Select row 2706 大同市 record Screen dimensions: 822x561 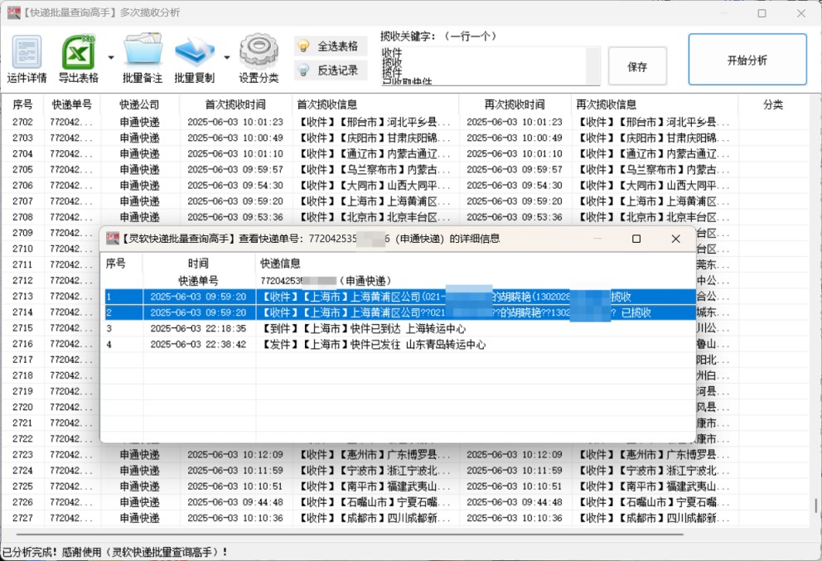click(405, 185)
